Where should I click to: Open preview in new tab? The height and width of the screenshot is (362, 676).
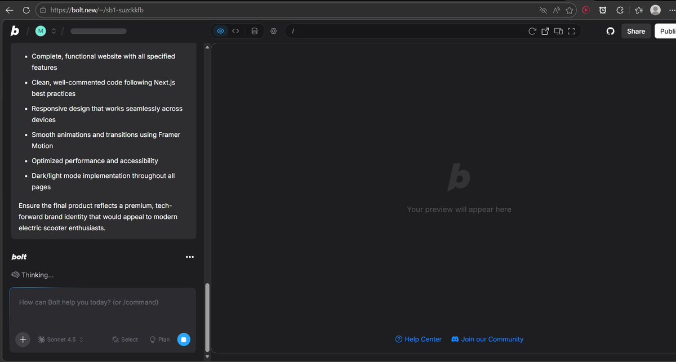545,32
